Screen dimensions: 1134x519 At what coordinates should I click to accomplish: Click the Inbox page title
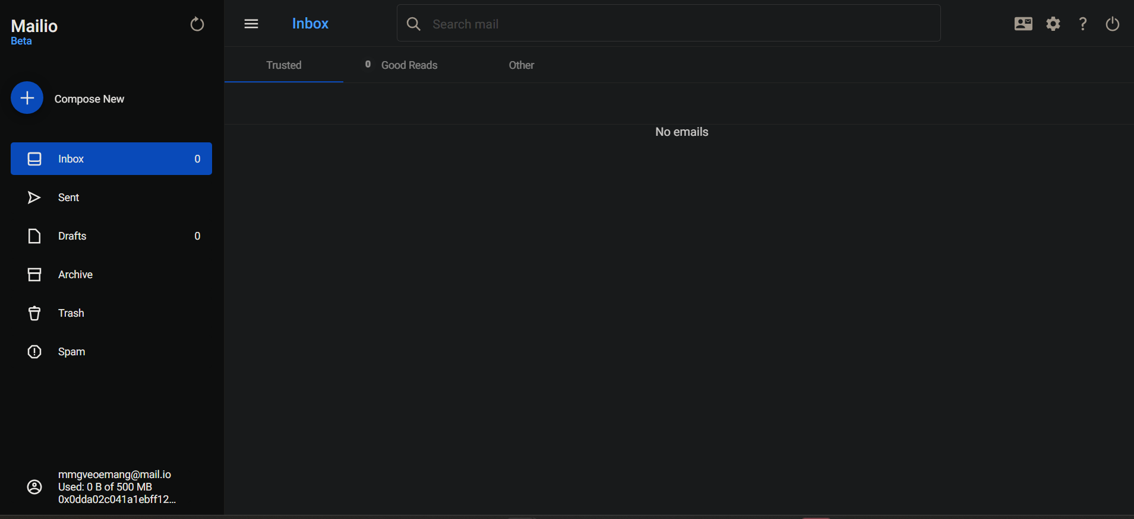click(x=310, y=24)
